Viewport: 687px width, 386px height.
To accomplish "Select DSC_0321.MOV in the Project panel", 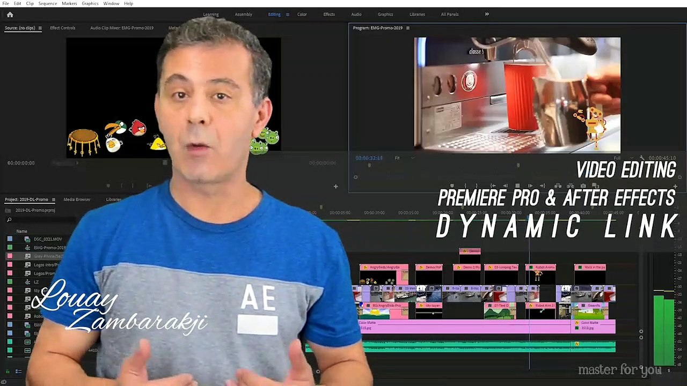I will 48,239.
